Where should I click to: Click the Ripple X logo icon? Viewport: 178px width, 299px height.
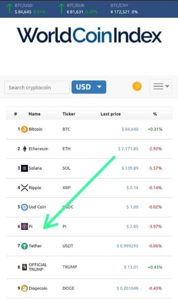coord(25,187)
